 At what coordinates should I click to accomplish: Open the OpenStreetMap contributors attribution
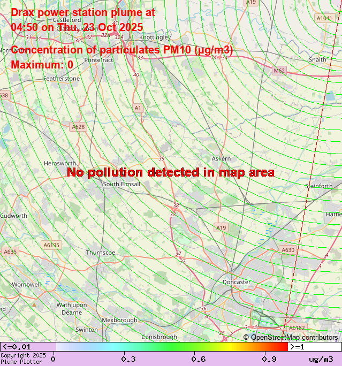[291, 338]
